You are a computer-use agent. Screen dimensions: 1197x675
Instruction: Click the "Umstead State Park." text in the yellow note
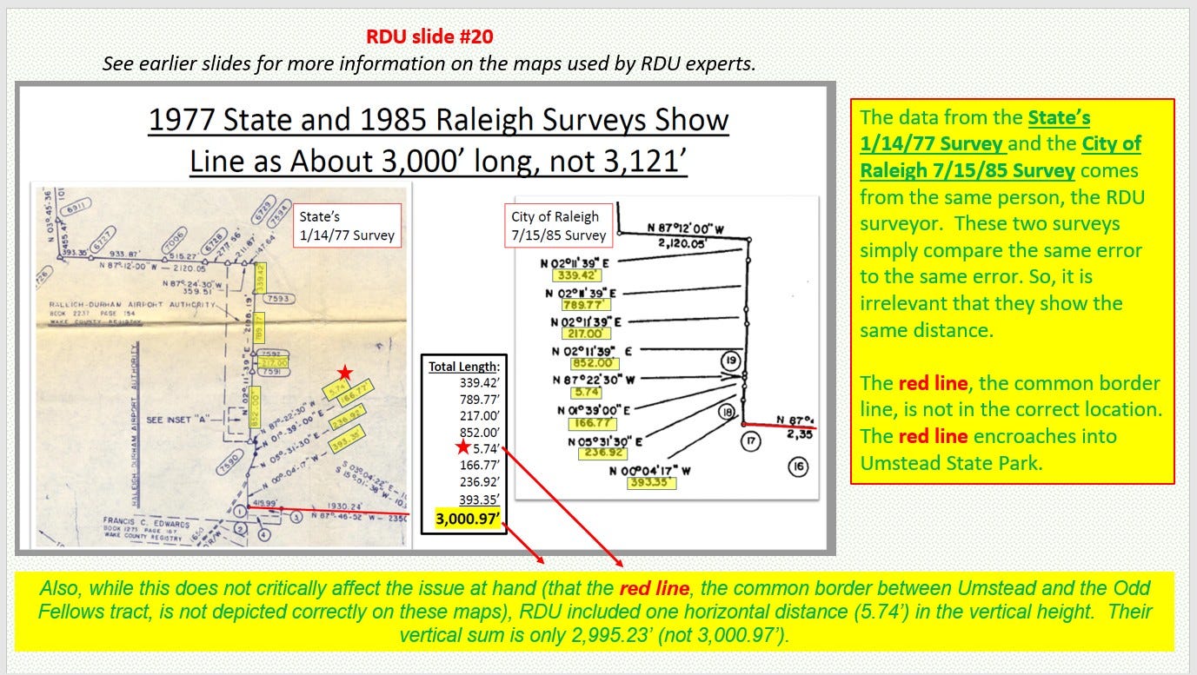tap(950, 462)
